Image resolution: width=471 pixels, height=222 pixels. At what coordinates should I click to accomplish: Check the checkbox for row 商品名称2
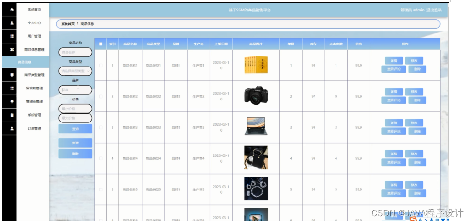(x=101, y=97)
